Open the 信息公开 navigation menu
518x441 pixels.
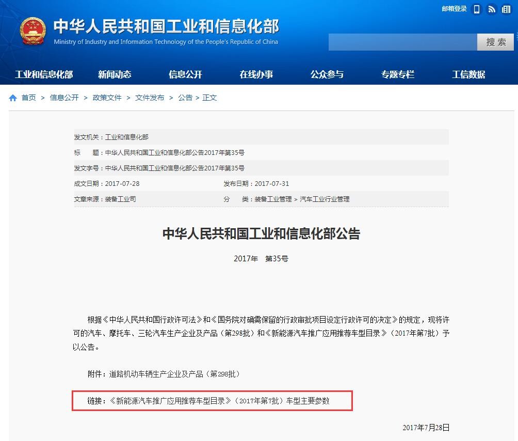tap(185, 74)
